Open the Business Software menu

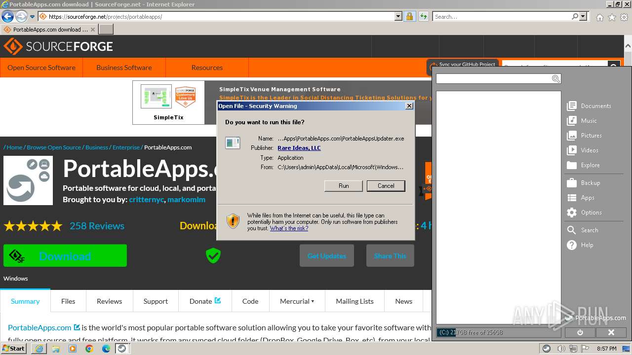pyautogui.click(x=124, y=68)
